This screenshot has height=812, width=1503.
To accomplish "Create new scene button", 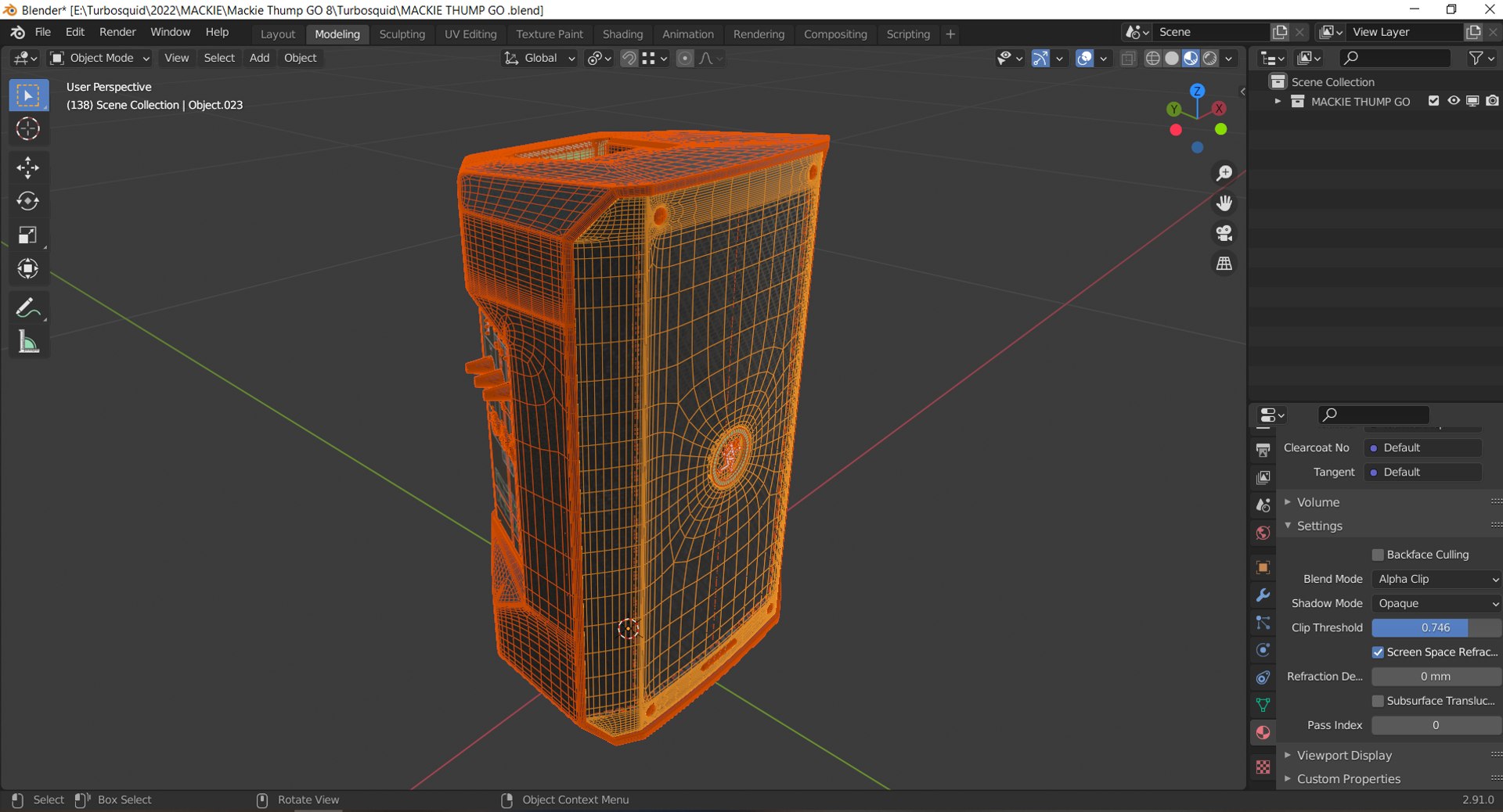I will pos(1280,32).
